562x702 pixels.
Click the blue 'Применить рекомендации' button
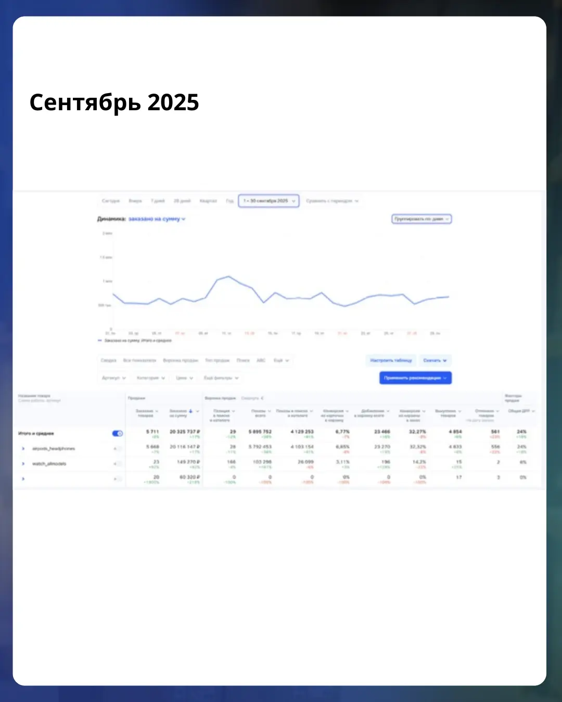[x=415, y=378]
